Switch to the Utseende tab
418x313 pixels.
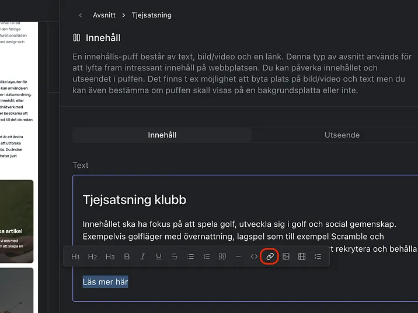click(342, 135)
